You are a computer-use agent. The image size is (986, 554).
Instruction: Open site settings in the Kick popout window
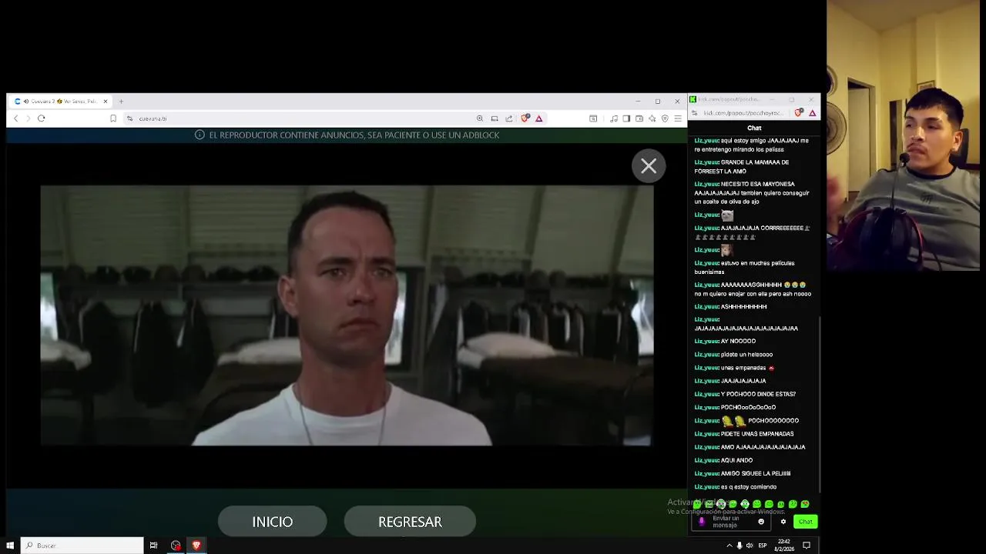point(695,113)
